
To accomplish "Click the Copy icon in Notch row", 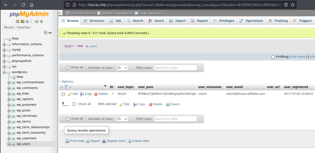I will [82, 94].
